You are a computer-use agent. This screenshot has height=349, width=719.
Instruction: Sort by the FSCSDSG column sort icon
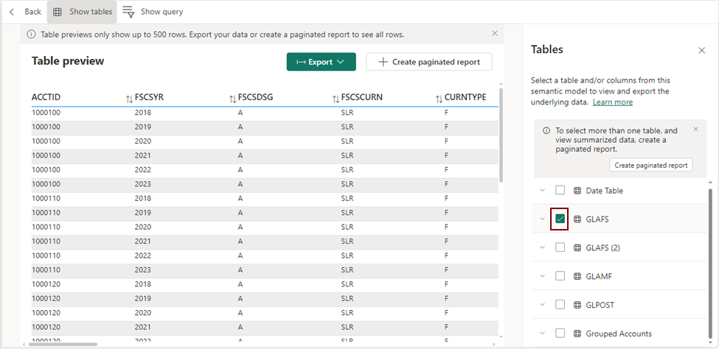(x=232, y=98)
